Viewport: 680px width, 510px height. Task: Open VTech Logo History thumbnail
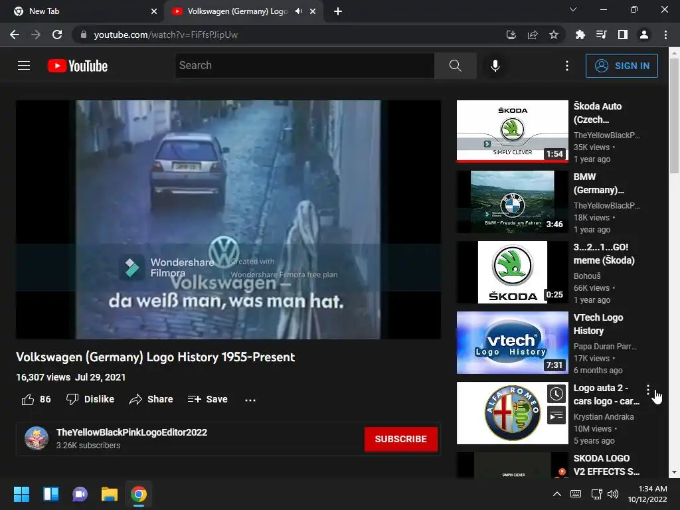(x=512, y=343)
